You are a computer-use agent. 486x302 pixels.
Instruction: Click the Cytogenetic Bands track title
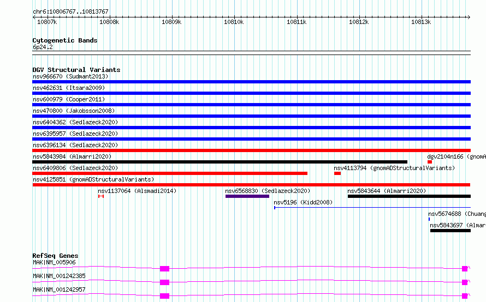65,40
